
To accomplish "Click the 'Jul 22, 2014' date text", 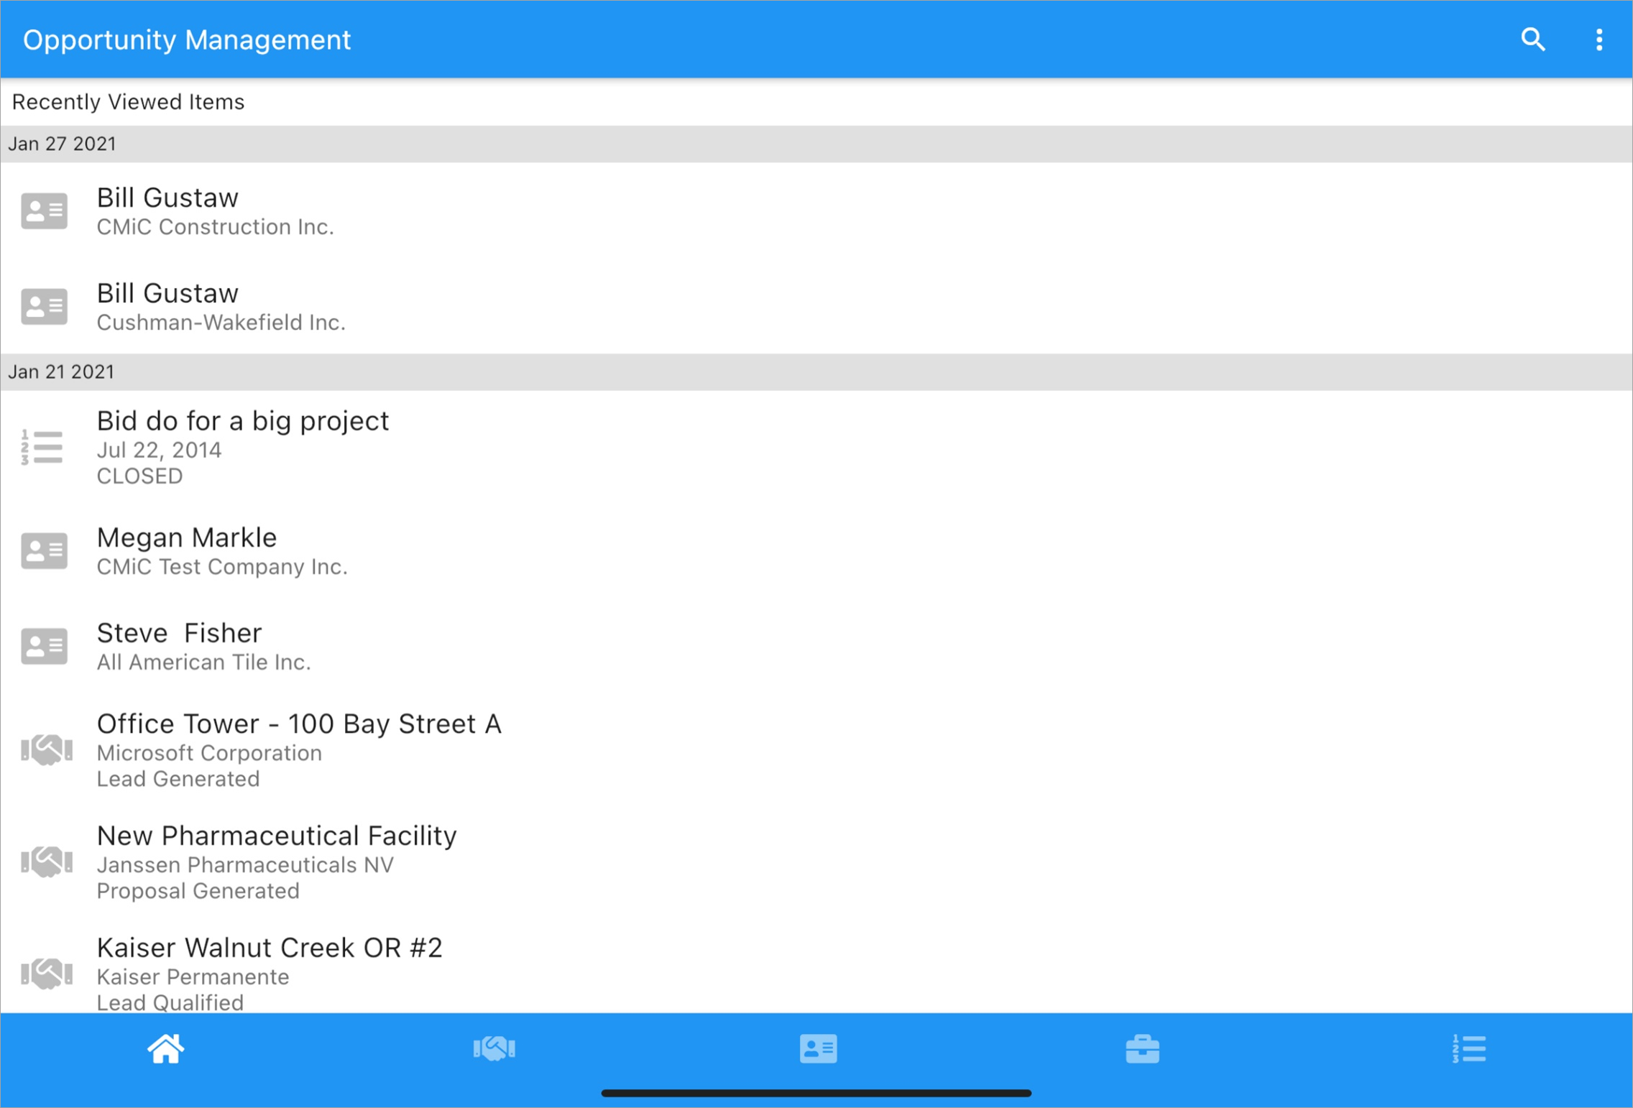I will pos(159,451).
